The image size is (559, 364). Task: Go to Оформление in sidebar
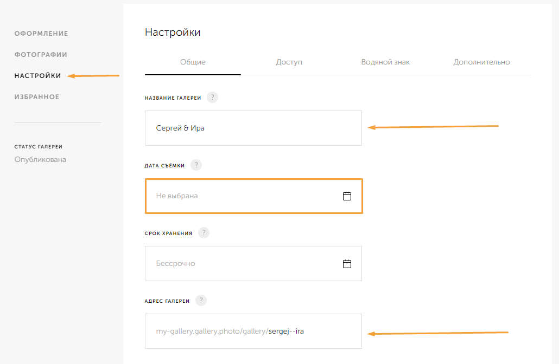coord(41,34)
